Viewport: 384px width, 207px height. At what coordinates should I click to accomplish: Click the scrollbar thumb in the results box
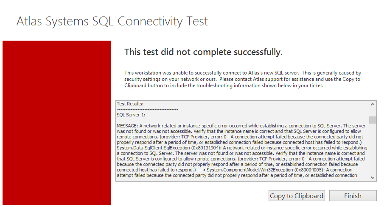[373, 120]
